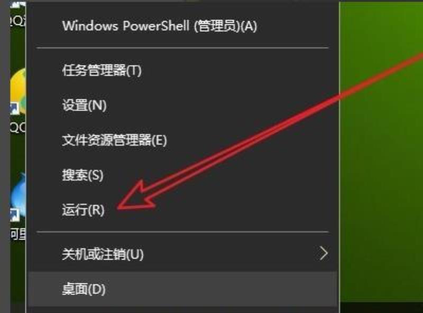Click the topmost desktop label starting with Q
Viewport: 423px width, 313px height.
(x=18, y=21)
